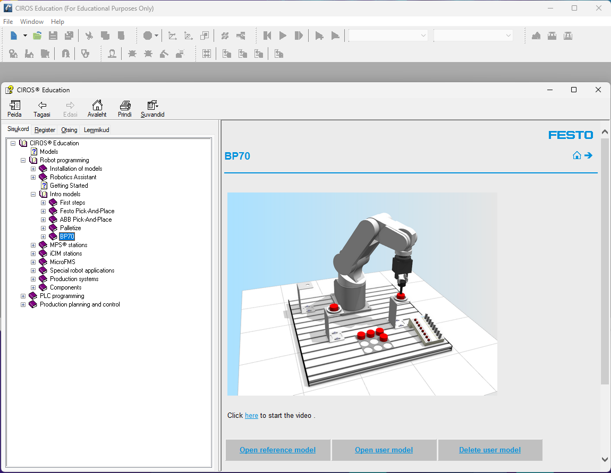Expand the MPS stations node
611x473 pixels.
coord(33,245)
